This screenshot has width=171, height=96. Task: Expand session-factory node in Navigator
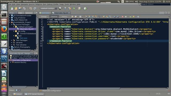(x=11, y=62)
